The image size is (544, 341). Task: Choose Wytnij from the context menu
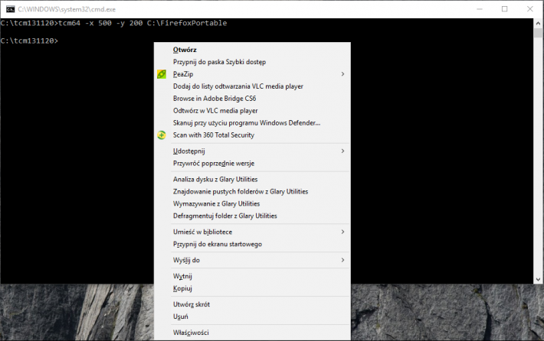[252, 276]
